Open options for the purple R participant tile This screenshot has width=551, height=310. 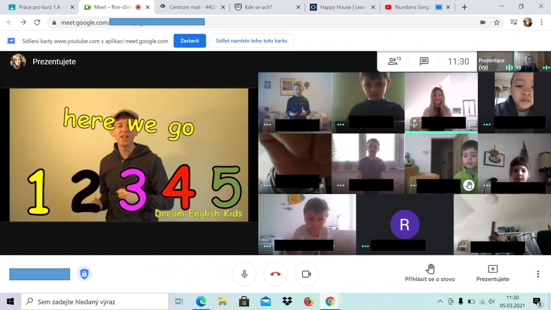365,246
